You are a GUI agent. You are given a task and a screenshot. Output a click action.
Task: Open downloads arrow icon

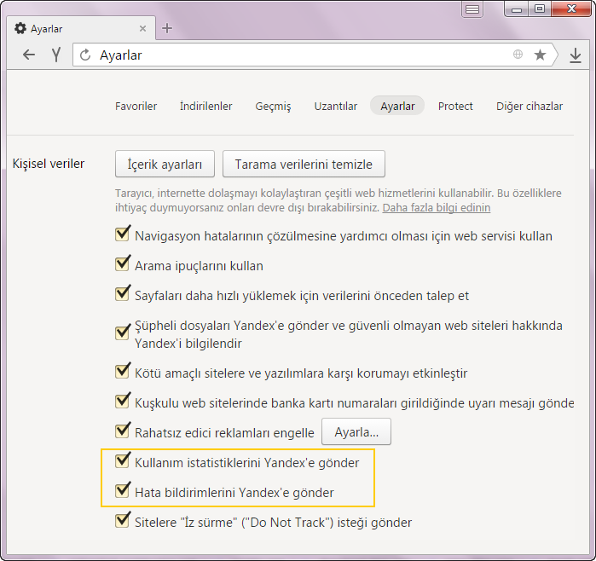coord(576,55)
